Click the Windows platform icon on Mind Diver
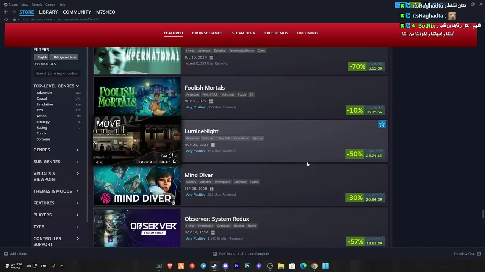Image resolution: width=485 pixels, height=272 pixels. (211, 189)
